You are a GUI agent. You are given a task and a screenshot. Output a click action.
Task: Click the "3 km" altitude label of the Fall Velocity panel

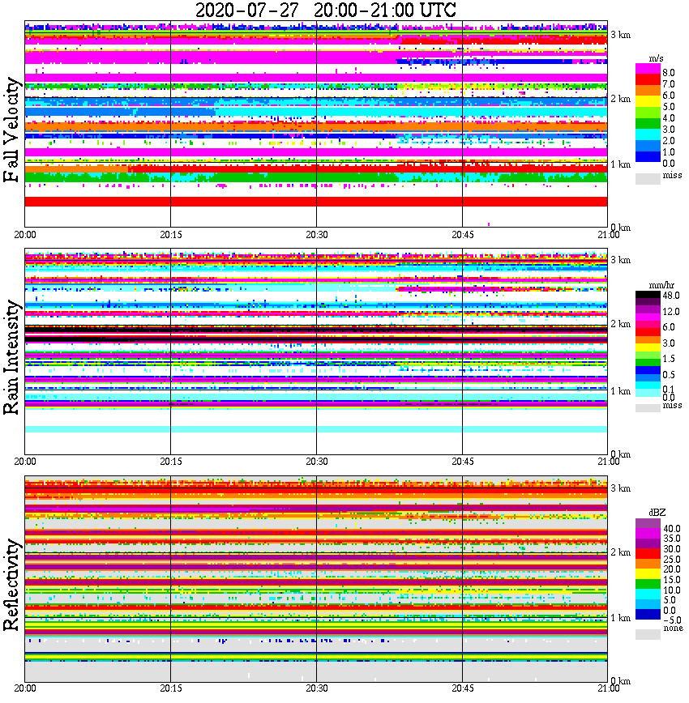621,35
